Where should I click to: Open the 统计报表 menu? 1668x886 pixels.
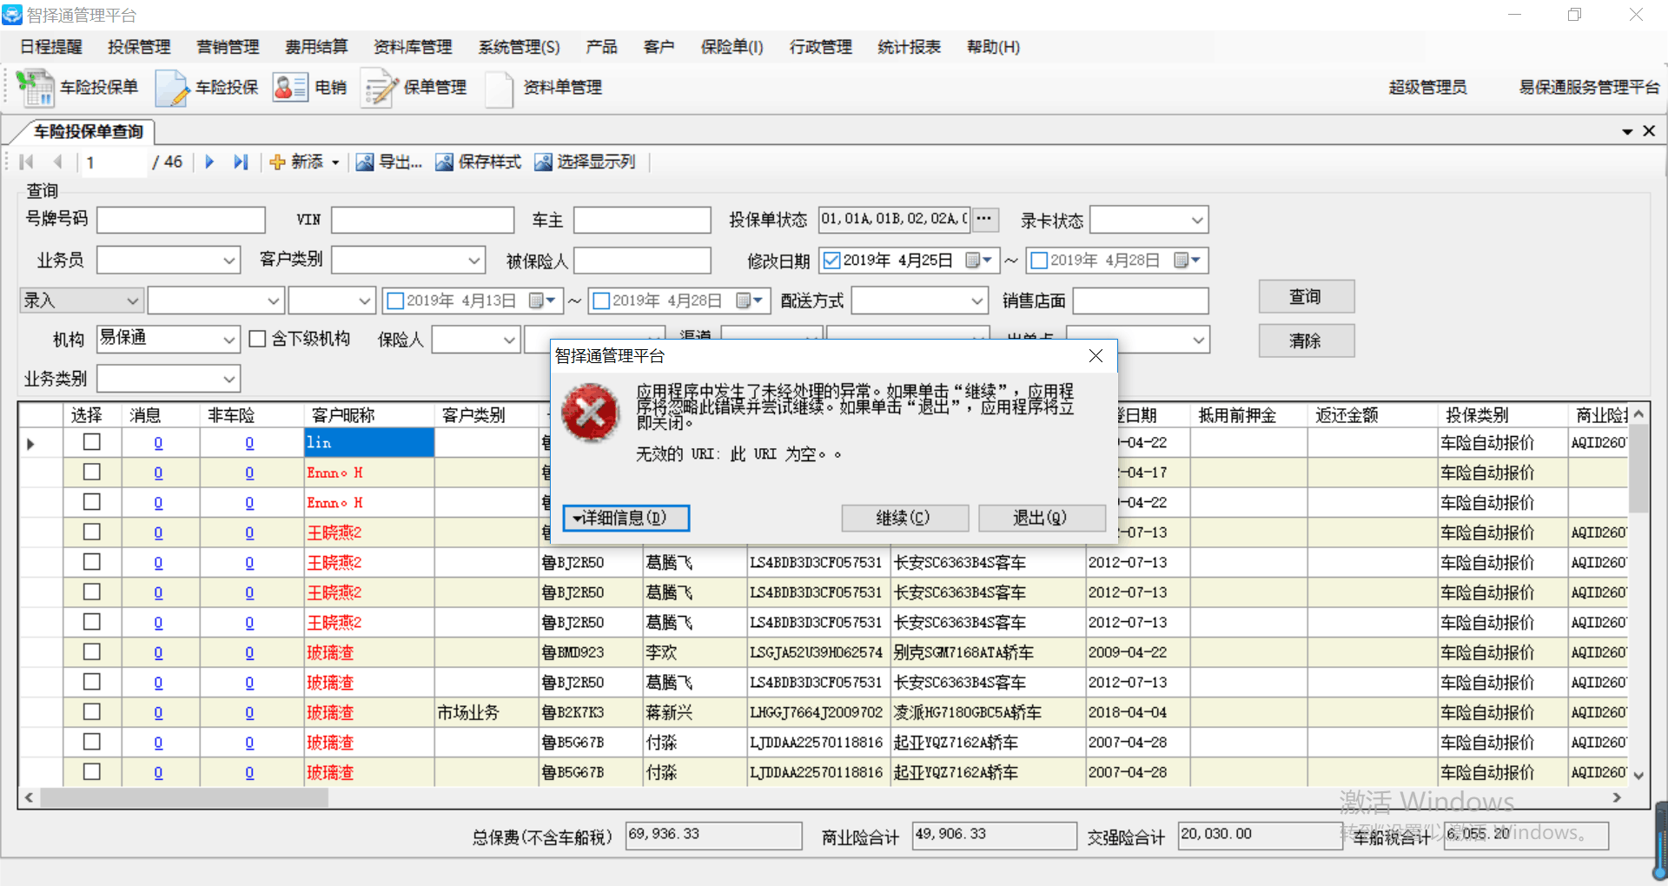[909, 47]
